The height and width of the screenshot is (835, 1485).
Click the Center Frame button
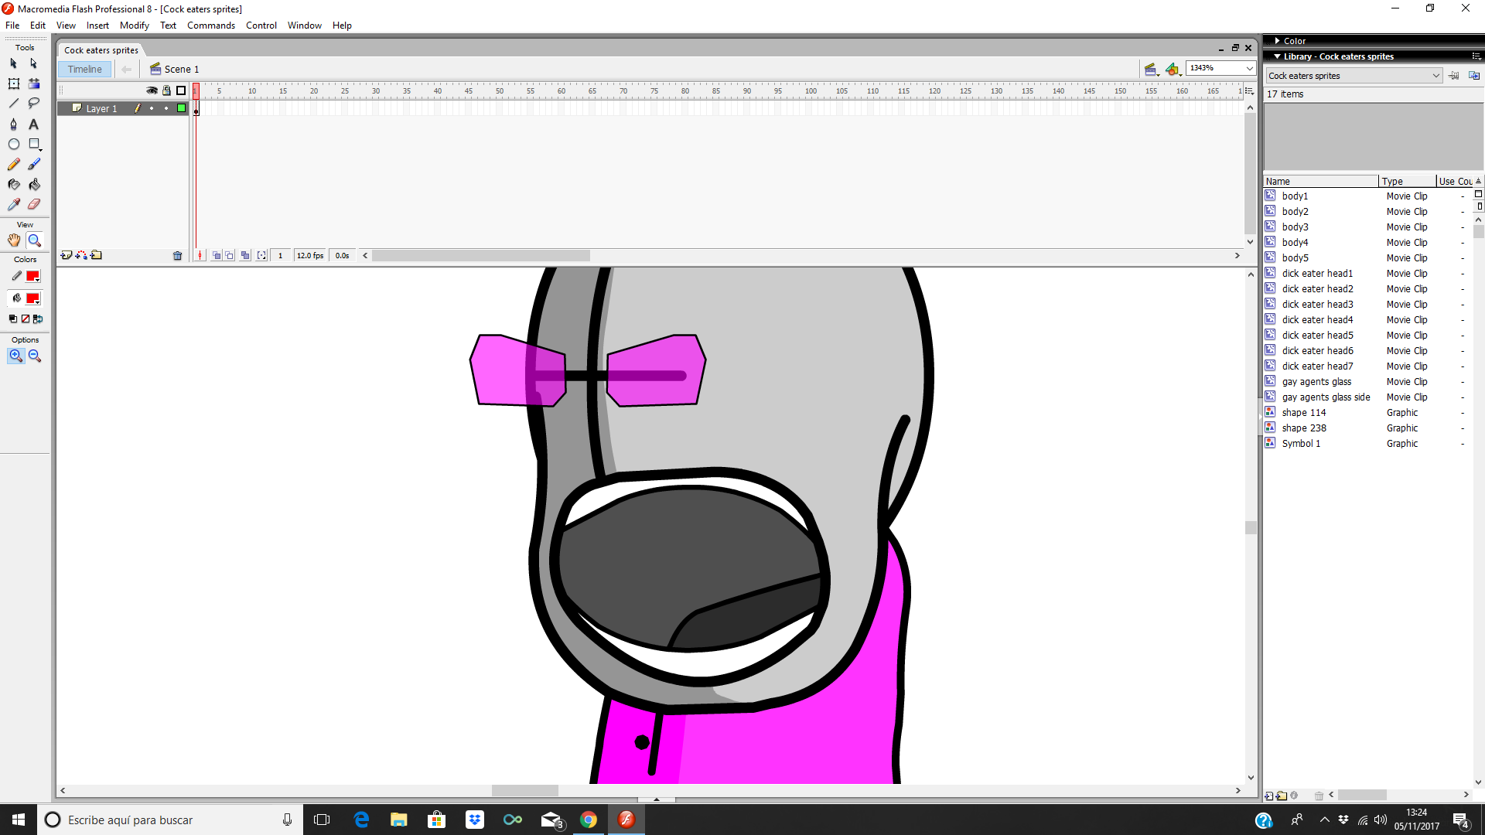click(200, 256)
